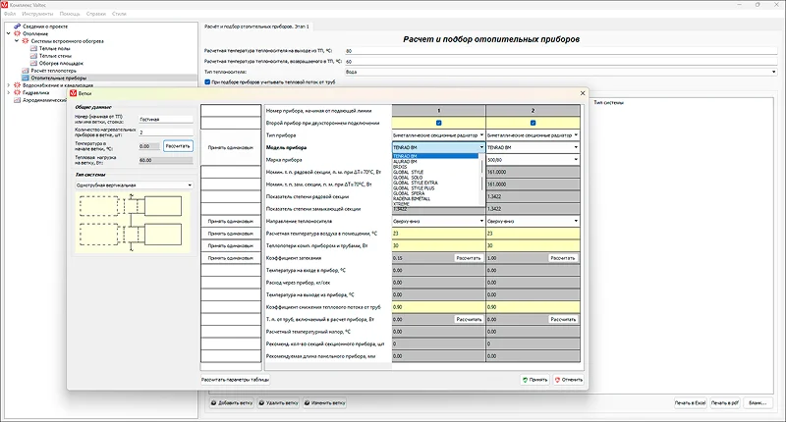Click the model dropdown list scrollbar
786x422 pixels.
[481, 180]
